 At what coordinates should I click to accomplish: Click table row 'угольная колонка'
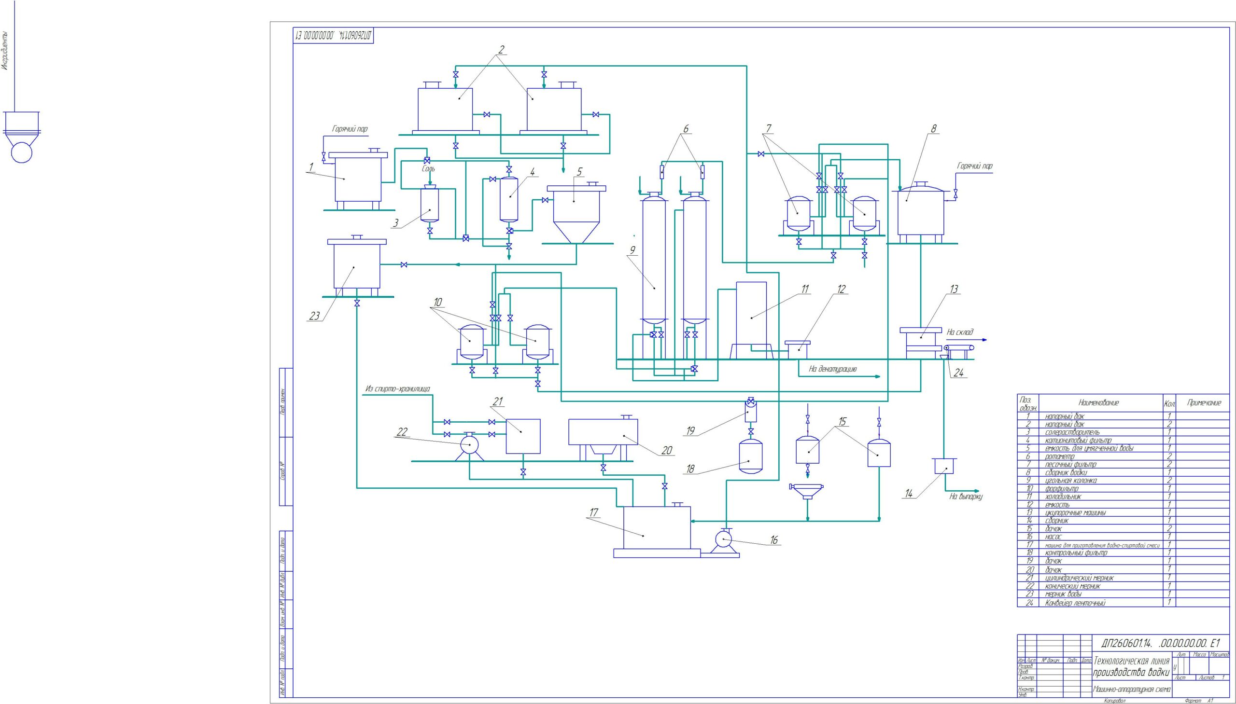1124,481
